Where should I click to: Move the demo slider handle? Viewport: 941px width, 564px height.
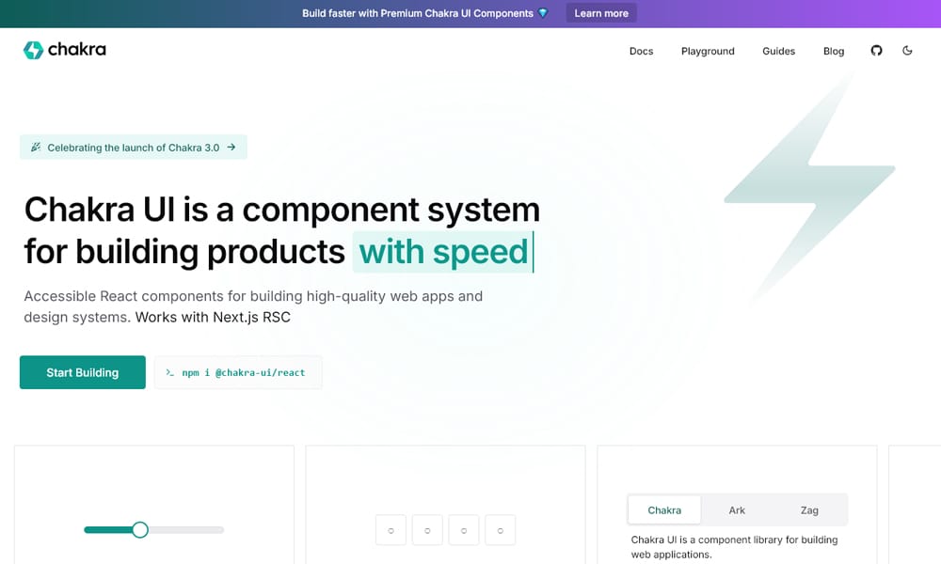pos(140,529)
